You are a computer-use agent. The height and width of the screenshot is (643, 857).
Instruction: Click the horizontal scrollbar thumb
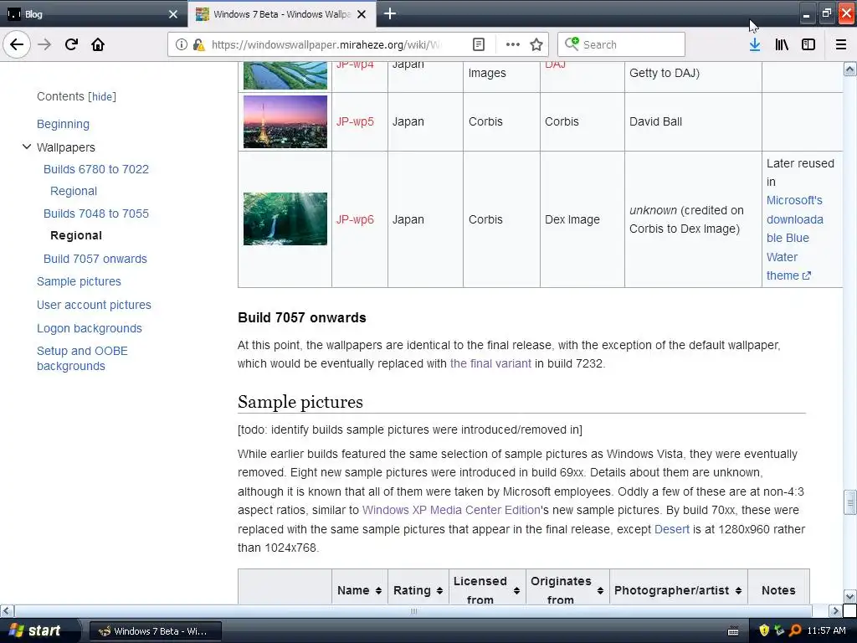click(413, 610)
